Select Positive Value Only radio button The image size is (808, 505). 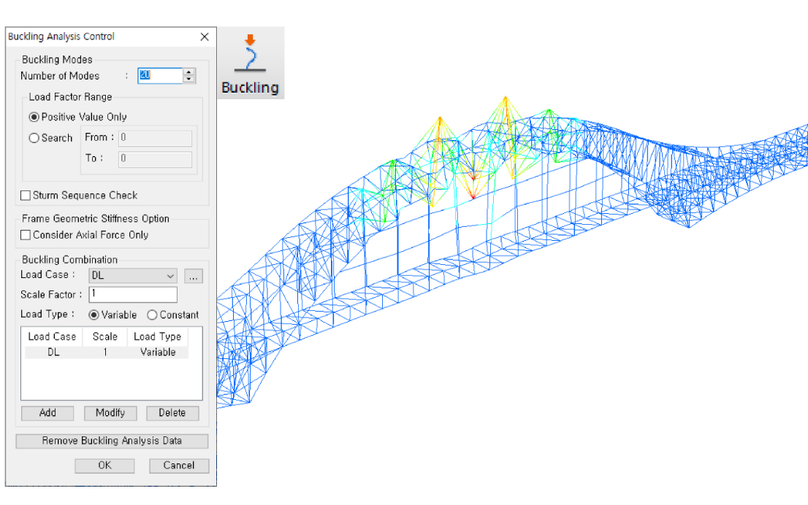34,117
